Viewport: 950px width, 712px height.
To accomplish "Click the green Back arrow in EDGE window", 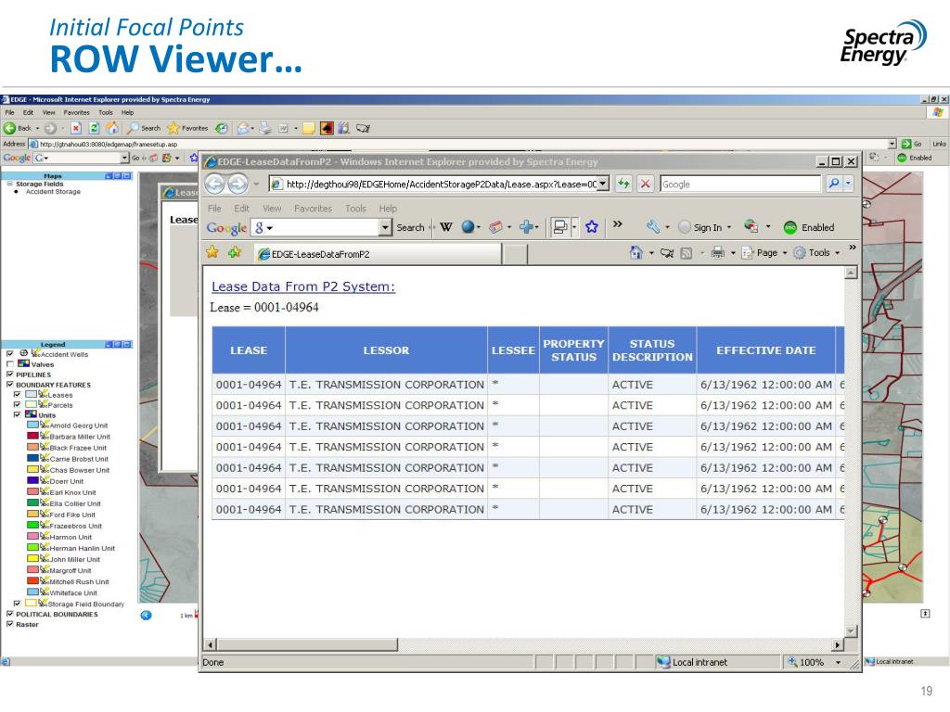I will coord(9,128).
